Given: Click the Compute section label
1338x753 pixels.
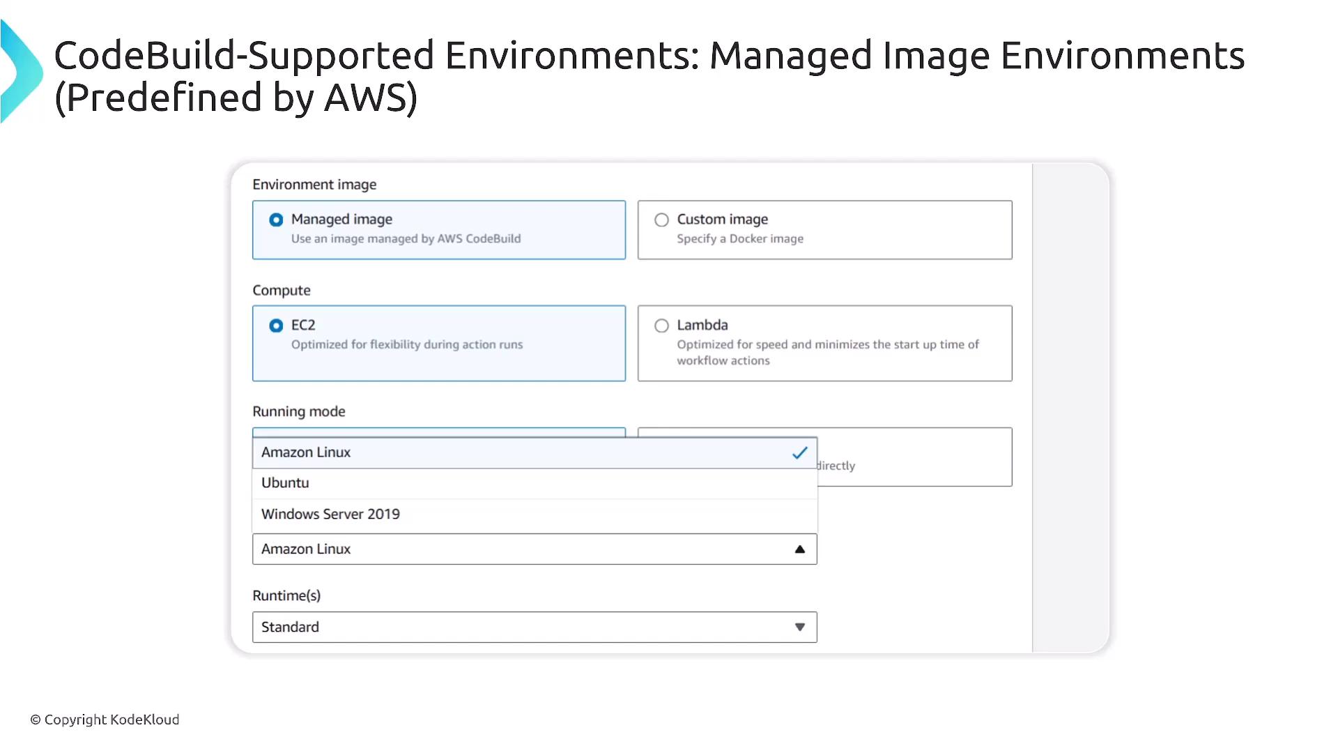Looking at the screenshot, I should [x=282, y=291].
